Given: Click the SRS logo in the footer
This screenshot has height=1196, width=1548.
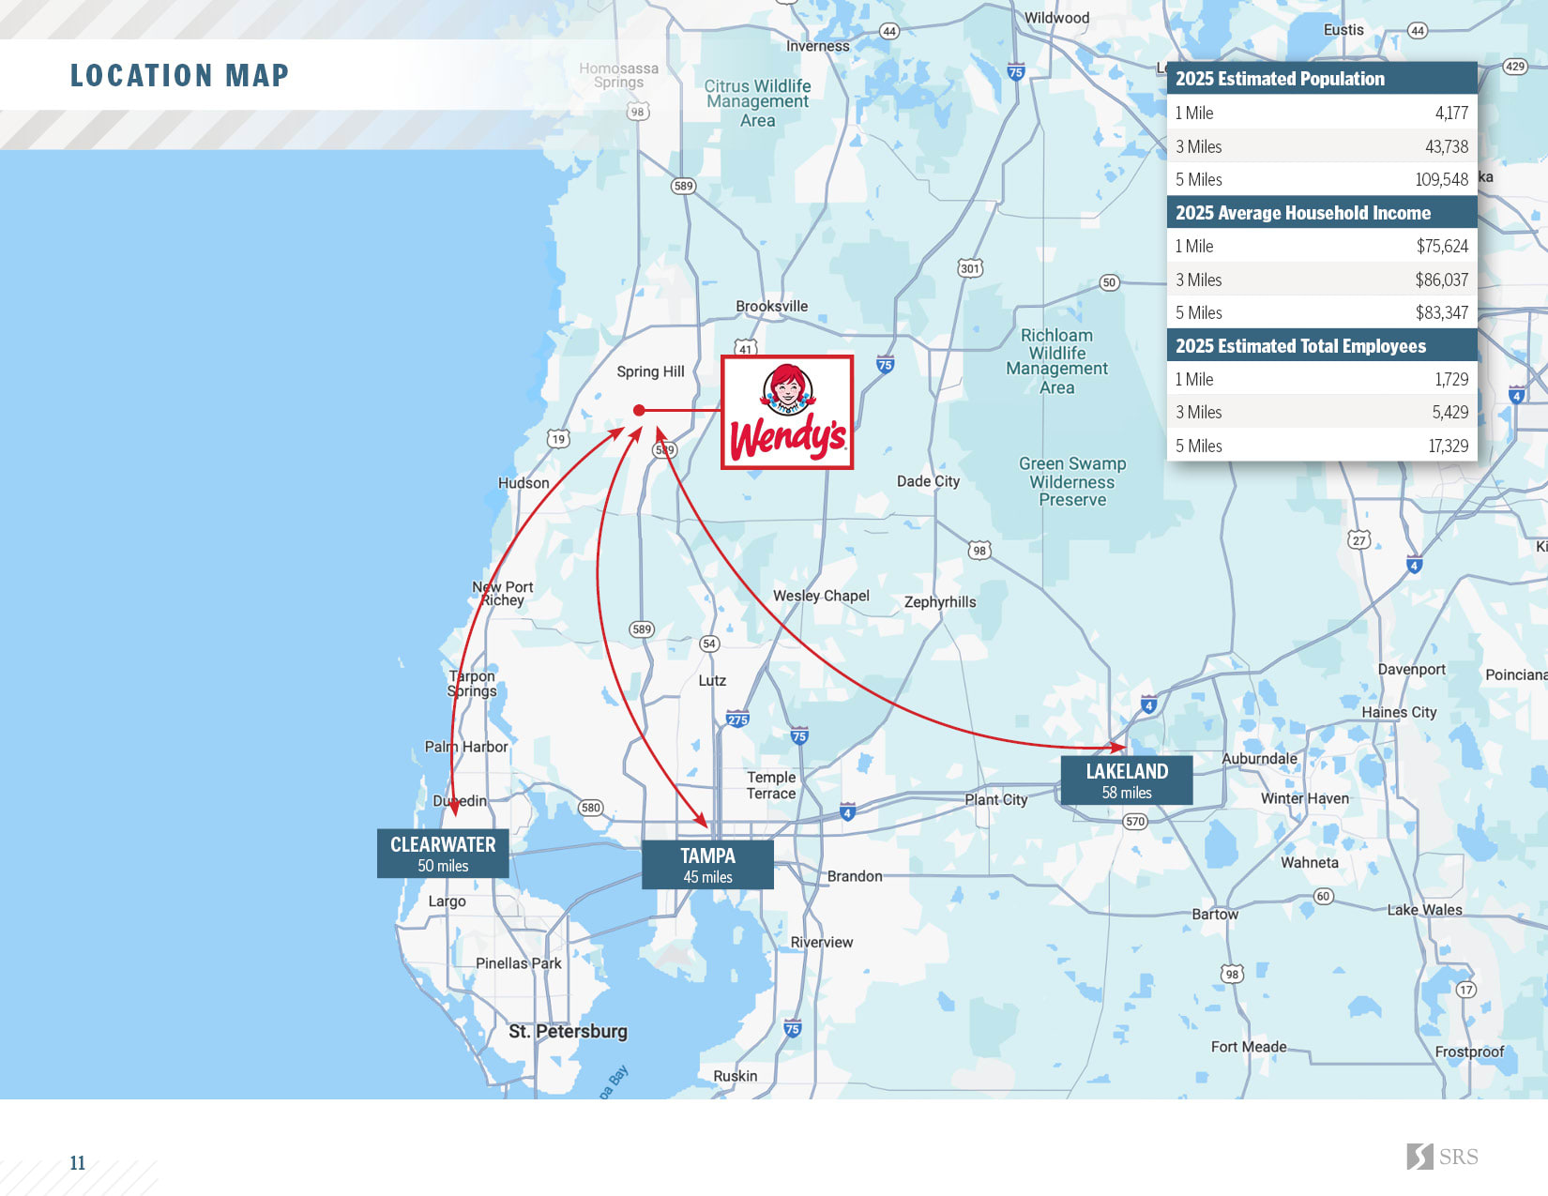Looking at the screenshot, I should coord(1442,1157).
